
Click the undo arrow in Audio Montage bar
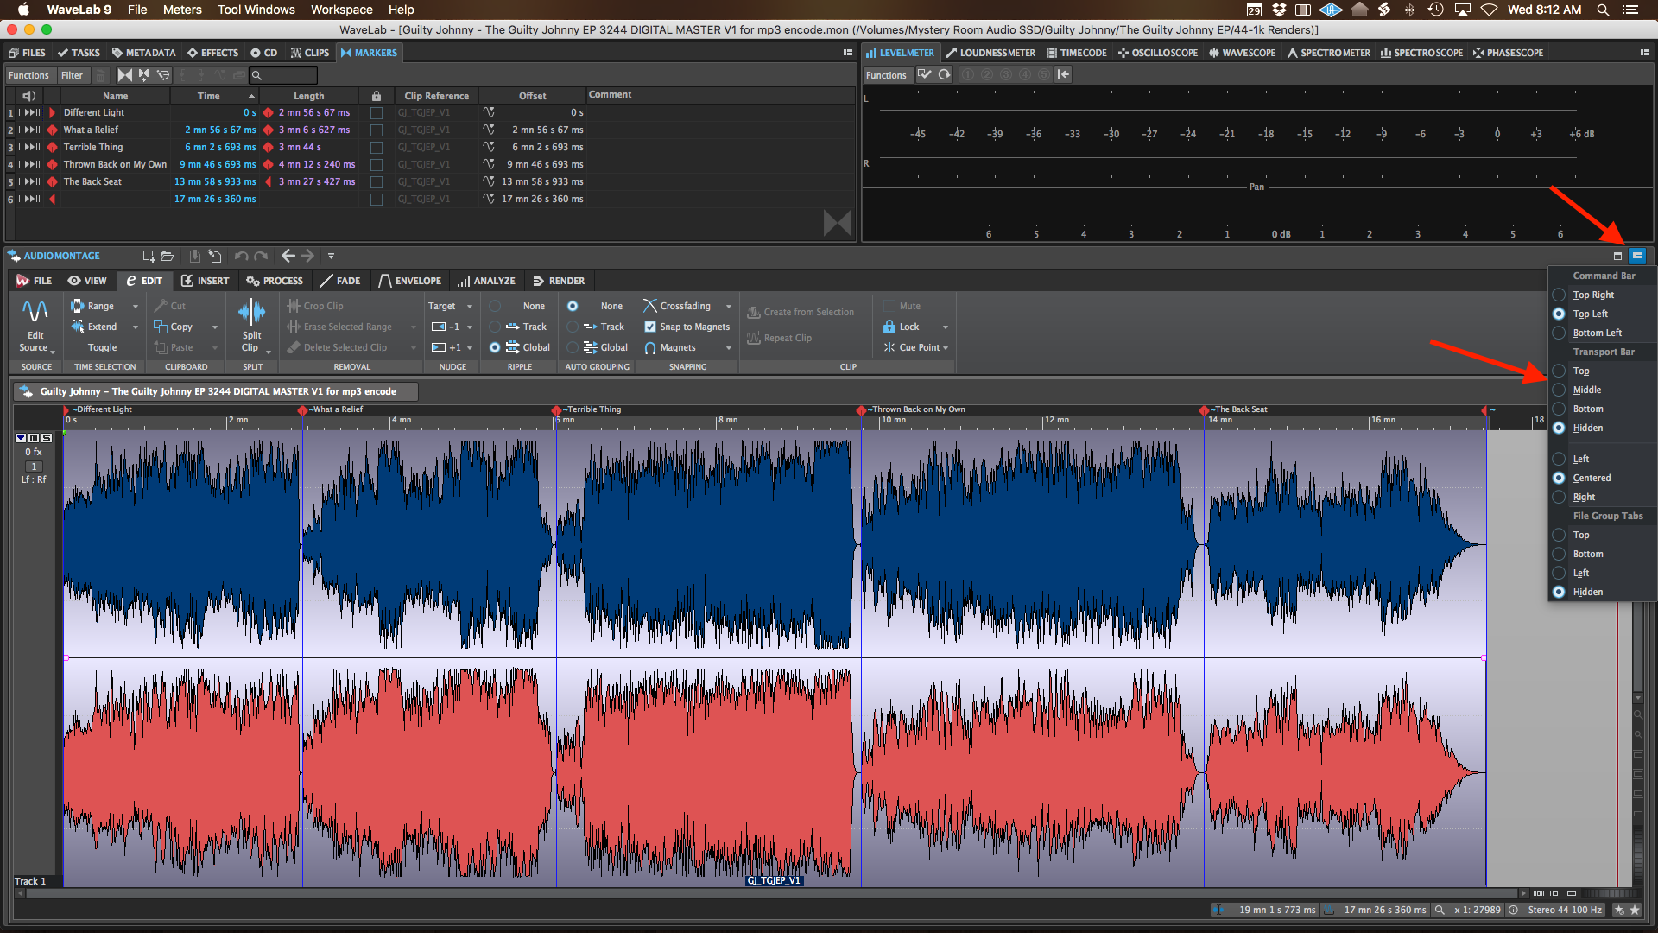coord(241,256)
